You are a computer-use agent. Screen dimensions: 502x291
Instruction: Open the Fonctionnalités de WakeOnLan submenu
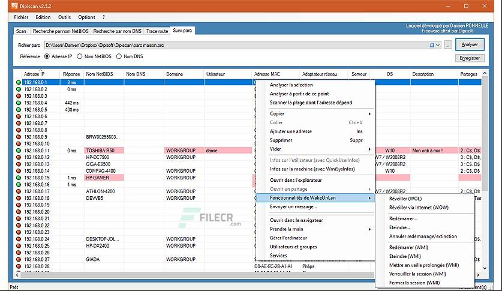(315, 198)
